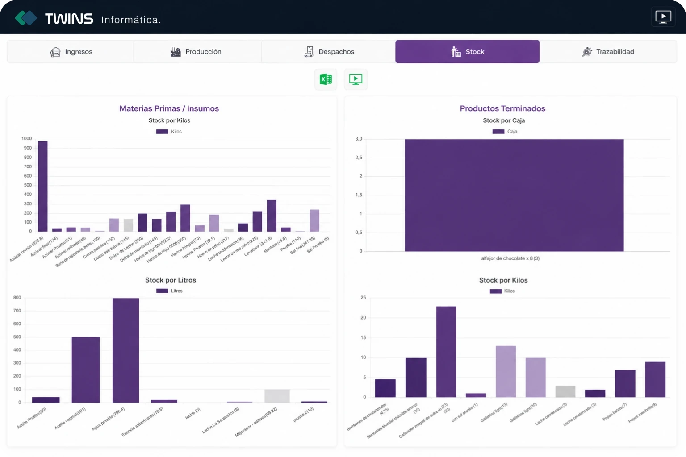Click the "Productos Terminados" heading

502,108
